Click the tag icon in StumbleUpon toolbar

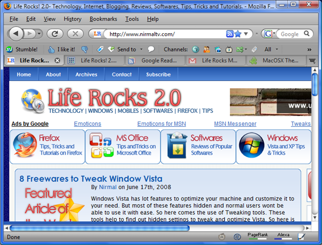(100, 50)
